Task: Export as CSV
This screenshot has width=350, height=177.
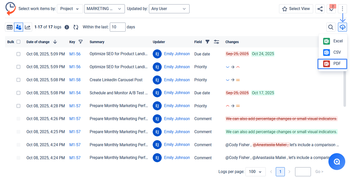Action: point(333,52)
